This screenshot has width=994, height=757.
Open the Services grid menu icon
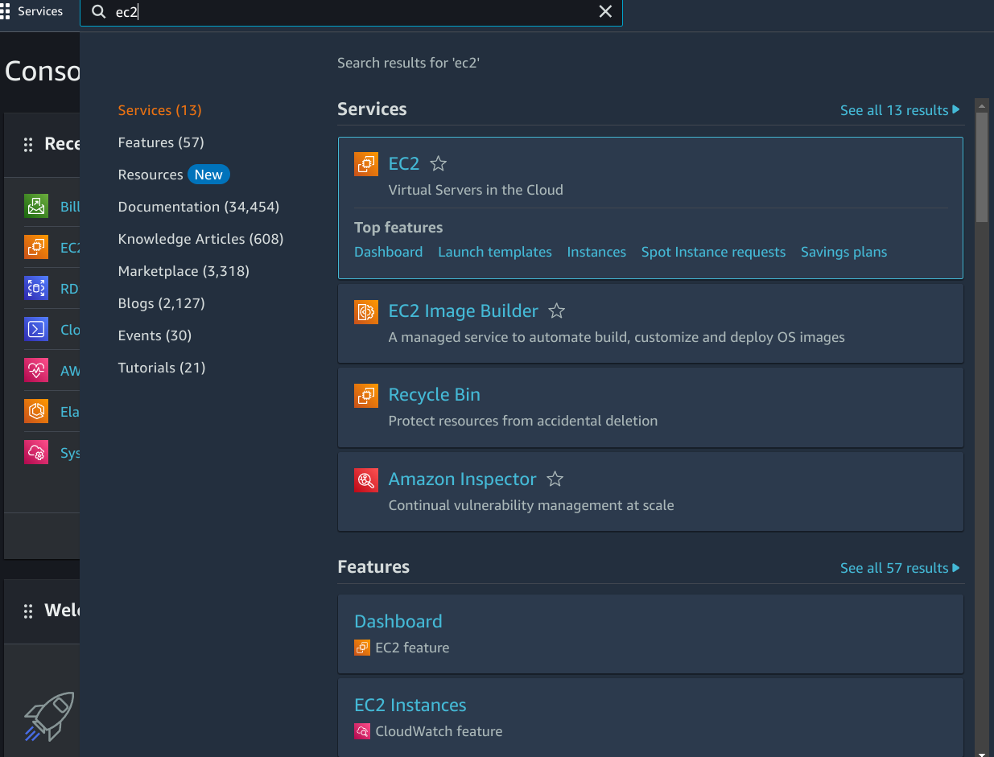click(6, 12)
